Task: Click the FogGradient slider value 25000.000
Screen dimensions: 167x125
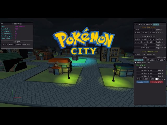Action: [145, 48]
